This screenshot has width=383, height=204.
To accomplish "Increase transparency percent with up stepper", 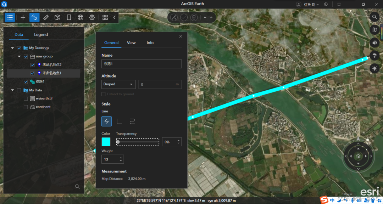I will click(178, 140).
